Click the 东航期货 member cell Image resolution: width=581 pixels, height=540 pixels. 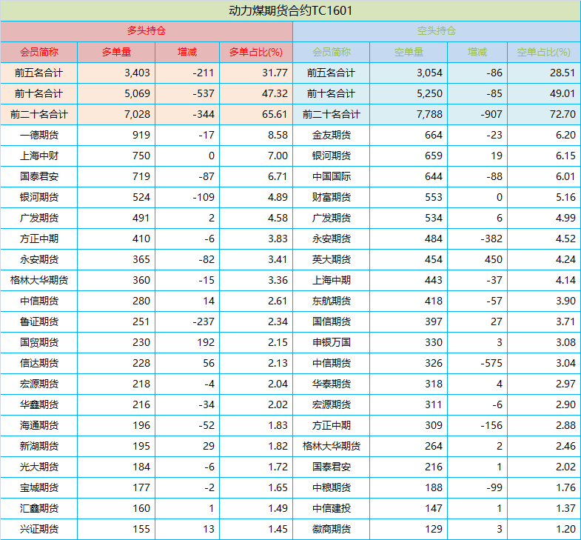pos(332,301)
